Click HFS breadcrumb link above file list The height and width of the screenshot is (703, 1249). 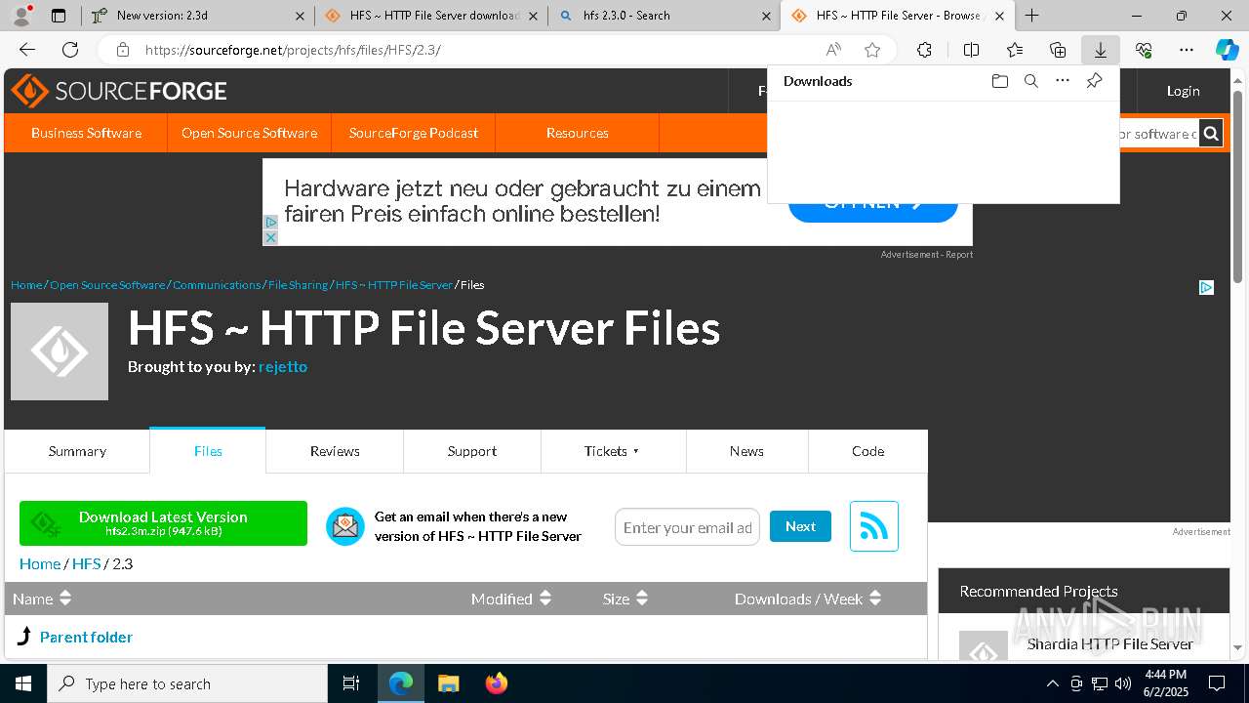pyautogui.click(x=86, y=563)
